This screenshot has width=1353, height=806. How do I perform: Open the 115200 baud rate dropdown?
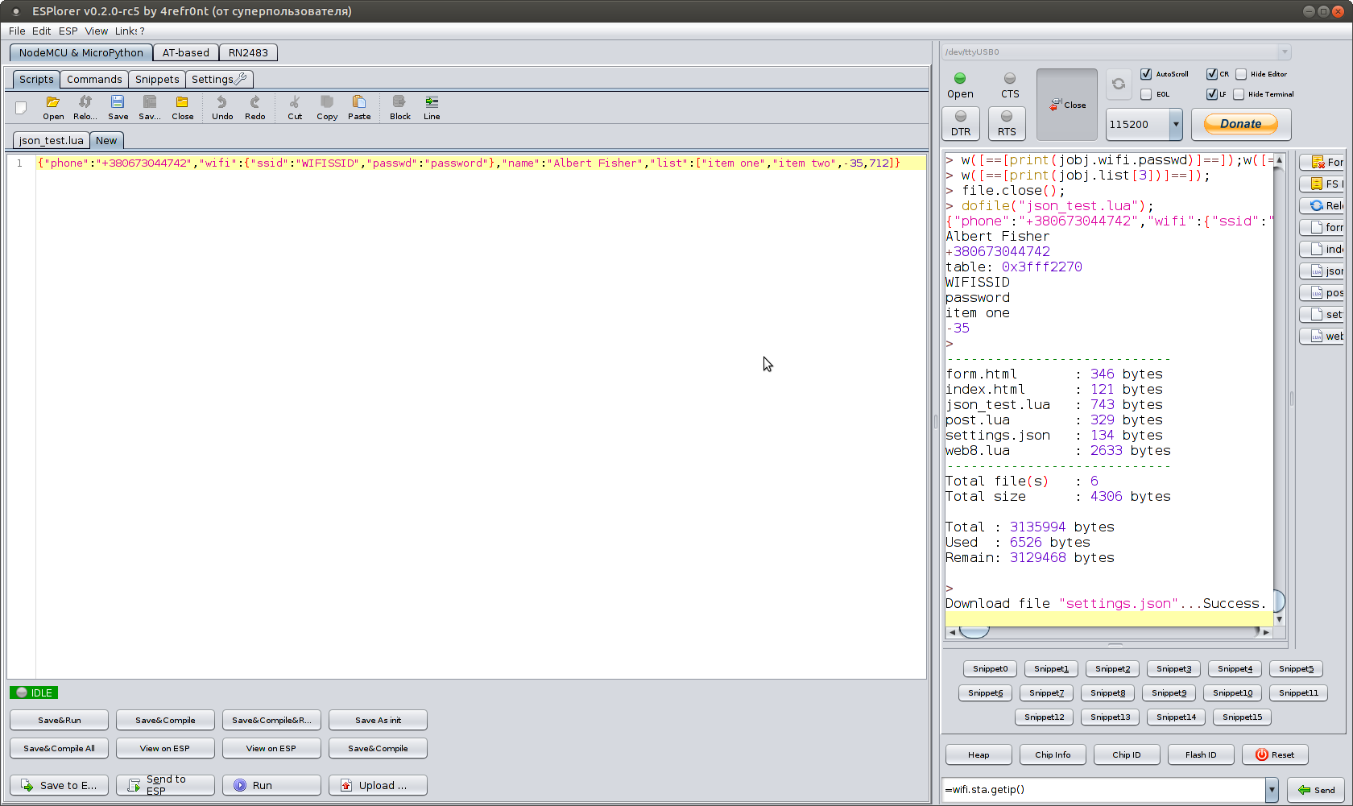pos(1176,125)
